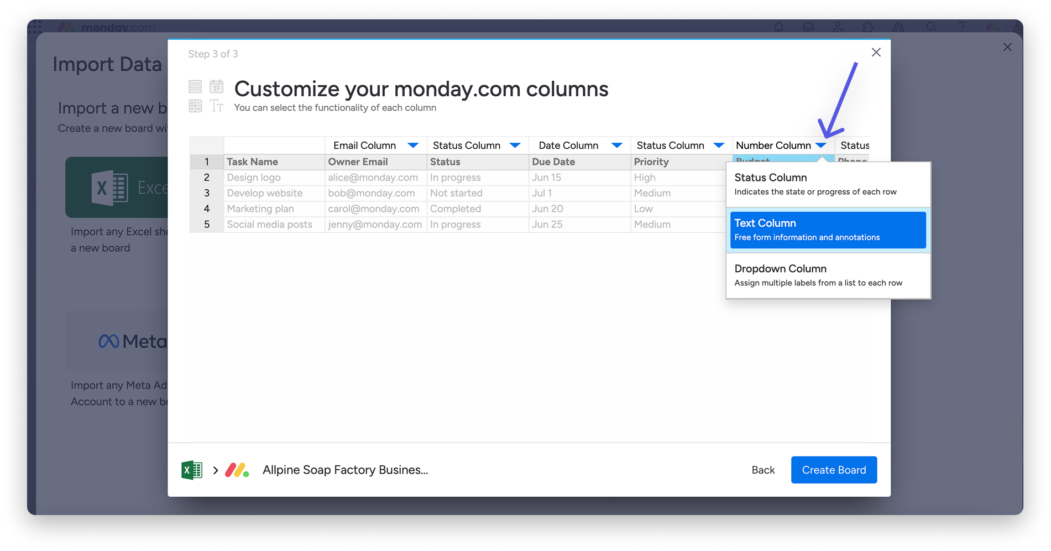The image size is (1051, 551).
Task: Select the Social media posts cell
Action: (x=274, y=225)
